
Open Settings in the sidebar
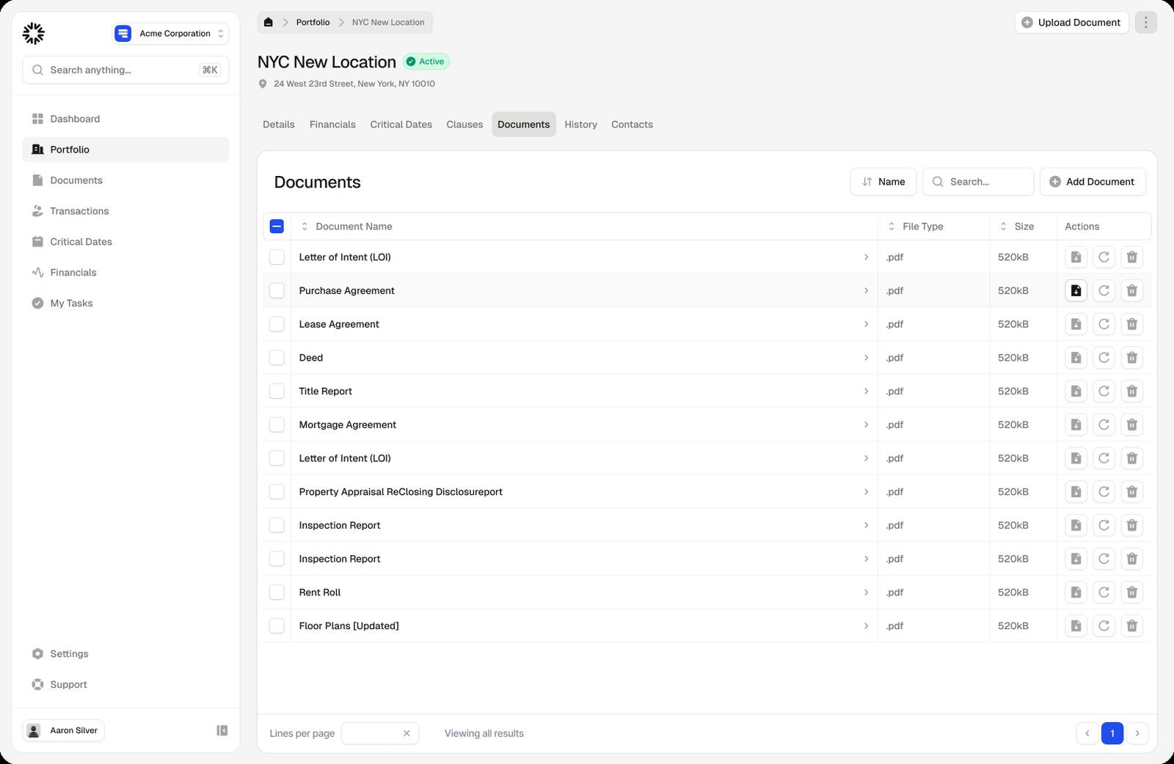coord(125,654)
